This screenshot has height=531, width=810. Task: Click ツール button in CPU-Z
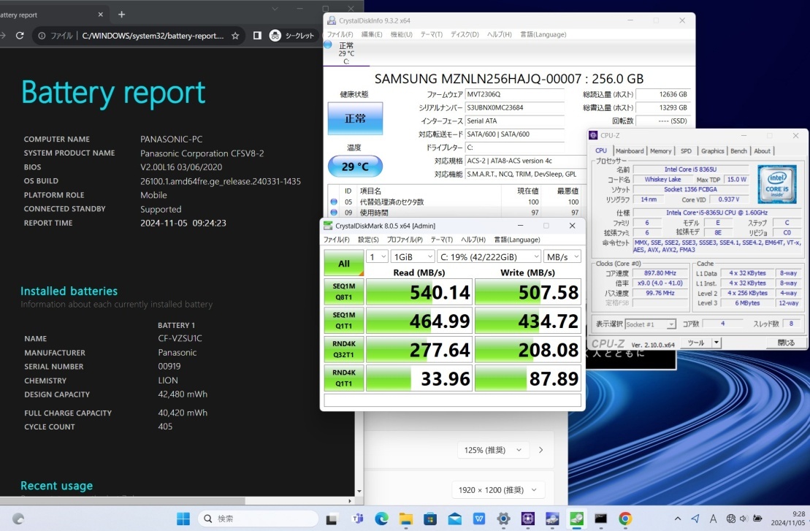[696, 343]
